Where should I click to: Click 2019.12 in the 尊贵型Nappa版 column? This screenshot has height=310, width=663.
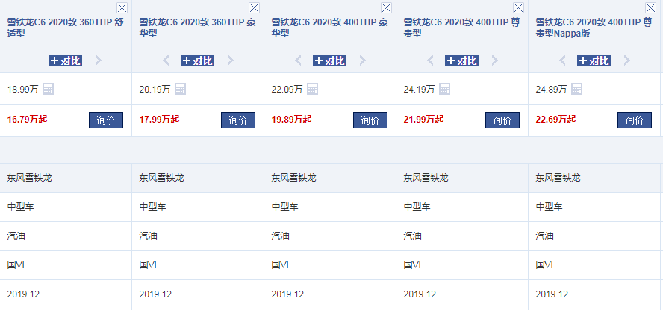552,294
